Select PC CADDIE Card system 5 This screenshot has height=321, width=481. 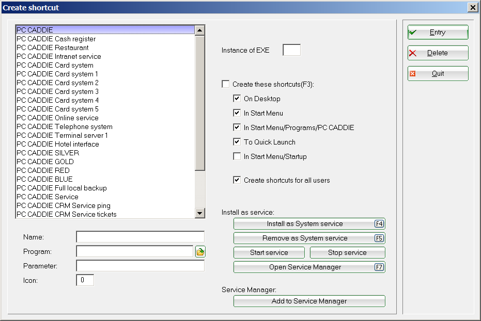point(105,109)
